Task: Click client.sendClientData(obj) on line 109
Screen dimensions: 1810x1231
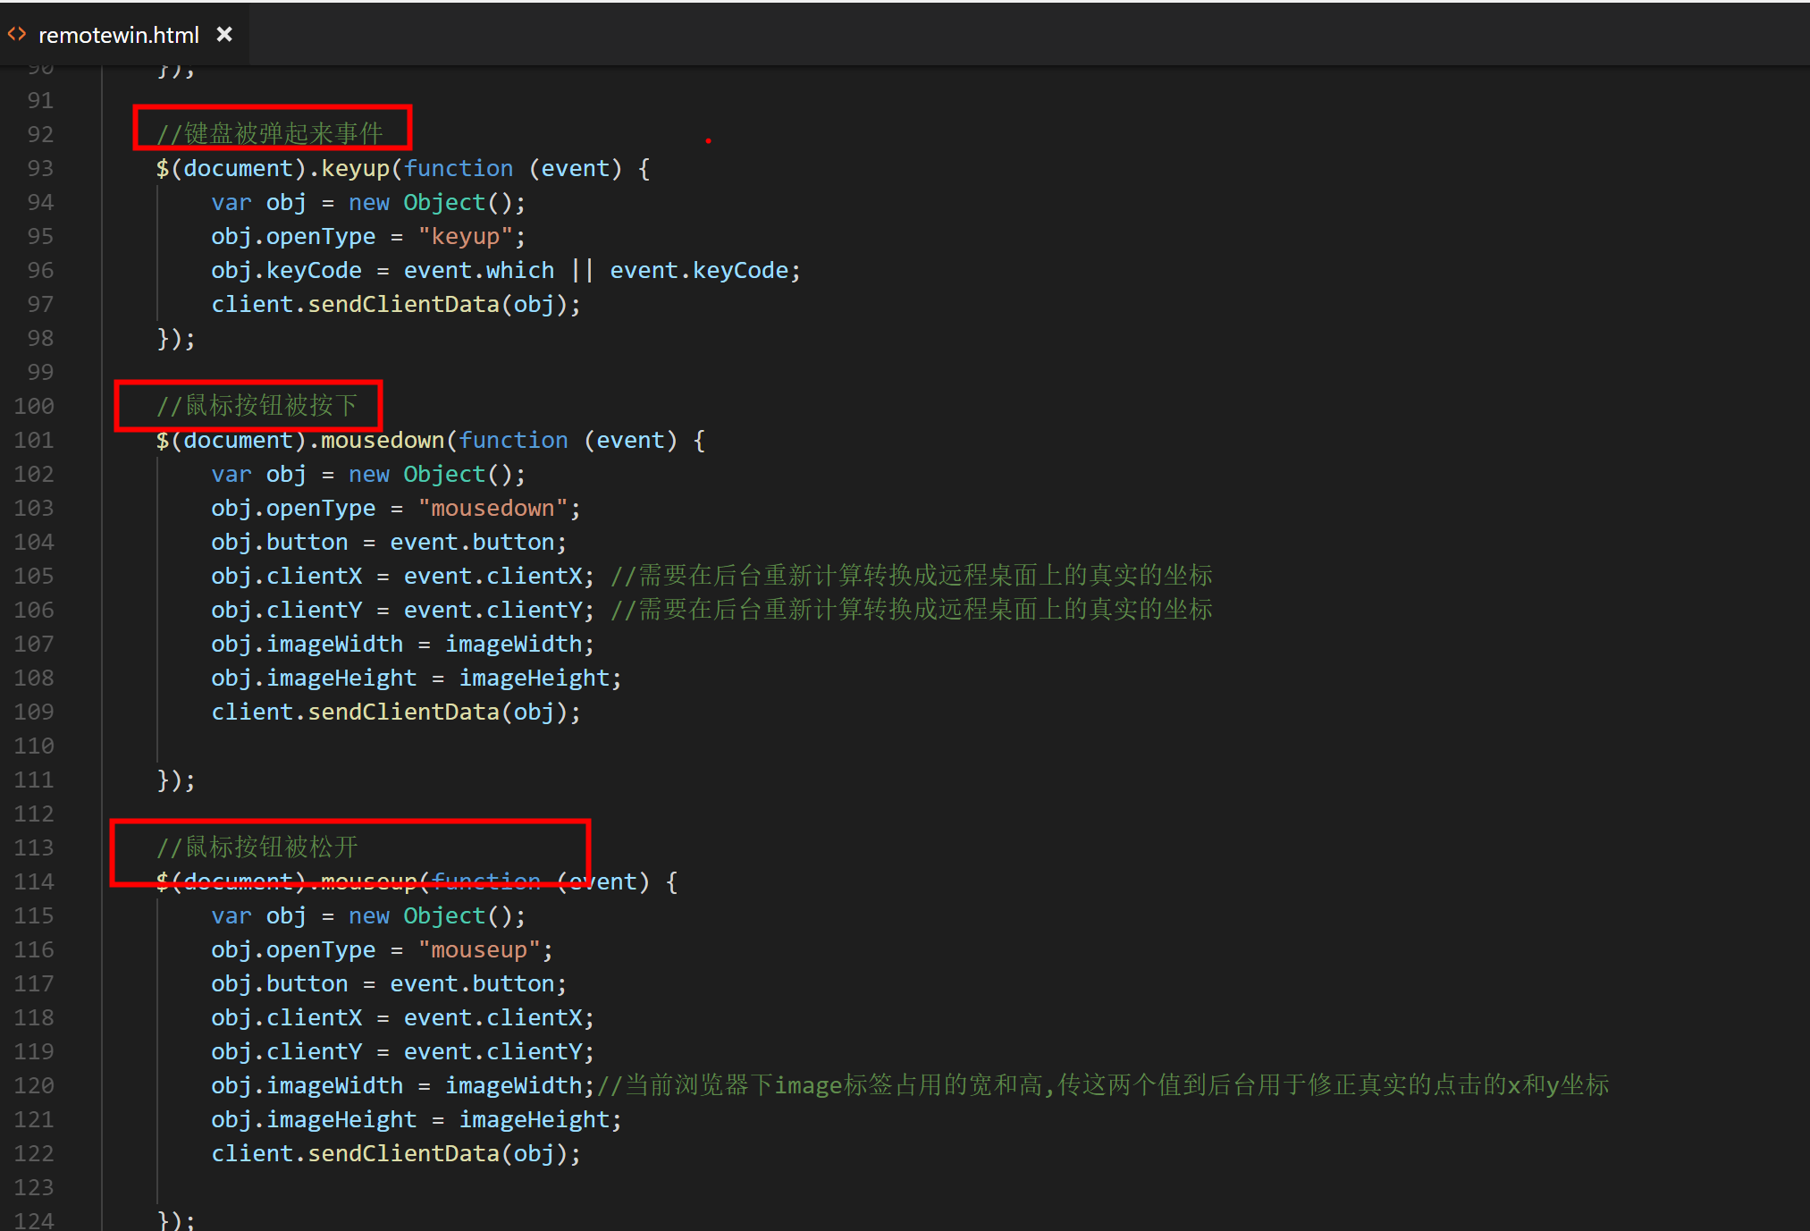Action: [x=390, y=712]
